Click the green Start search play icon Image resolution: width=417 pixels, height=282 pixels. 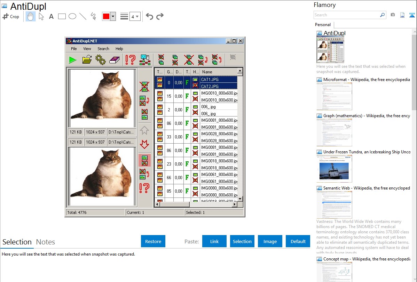pyautogui.click(x=73, y=60)
